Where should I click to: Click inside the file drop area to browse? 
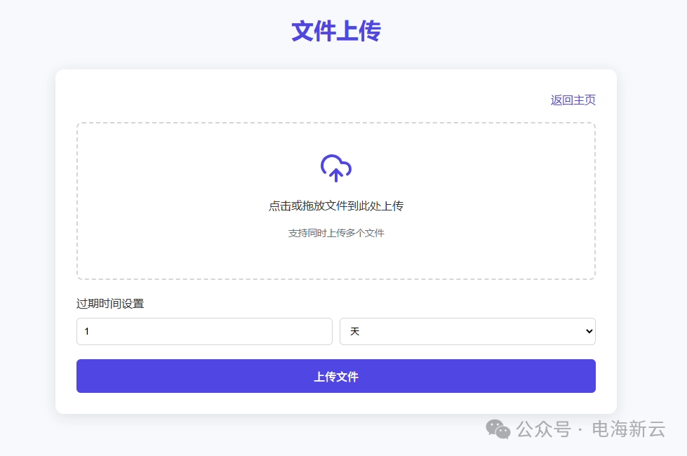pyautogui.click(x=335, y=200)
